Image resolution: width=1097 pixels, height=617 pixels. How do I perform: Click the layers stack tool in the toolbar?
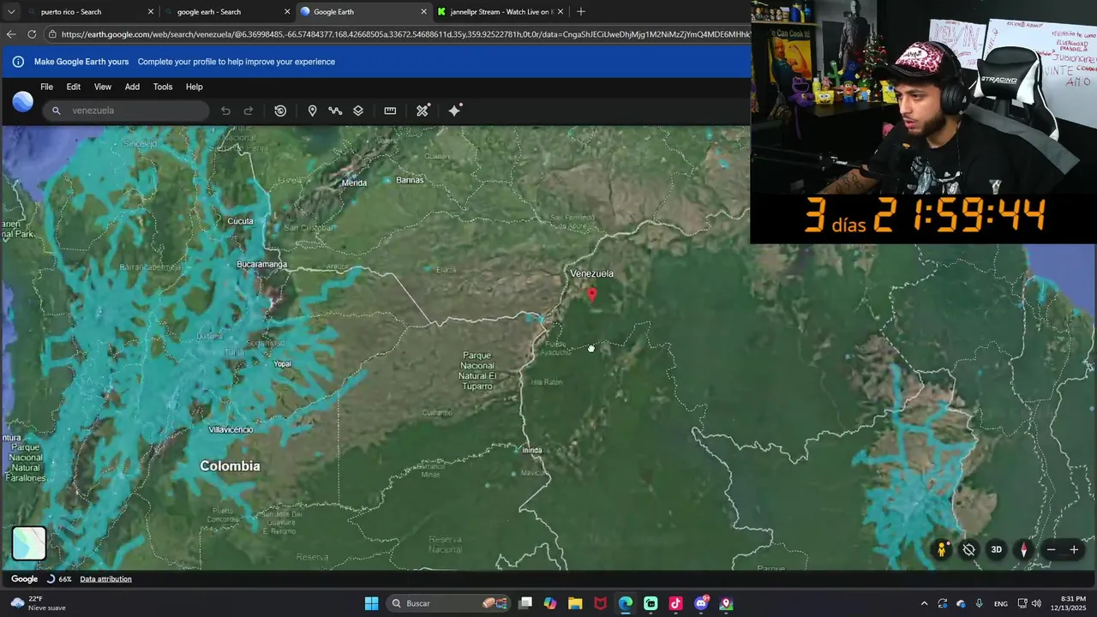(358, 111)
